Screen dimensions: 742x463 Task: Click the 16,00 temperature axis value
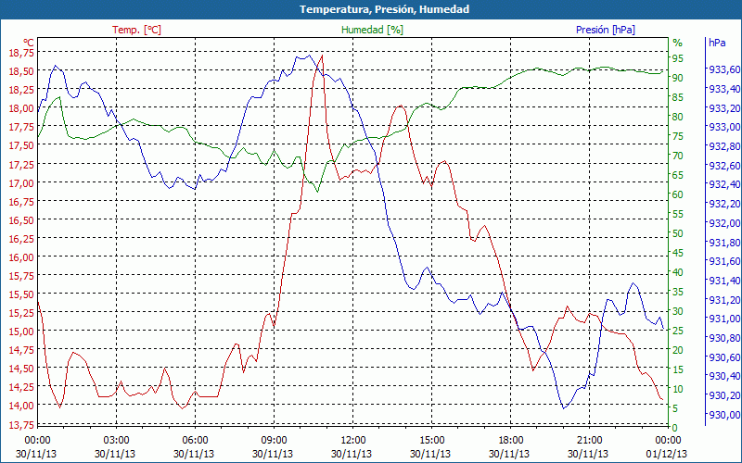click(21, 257)
